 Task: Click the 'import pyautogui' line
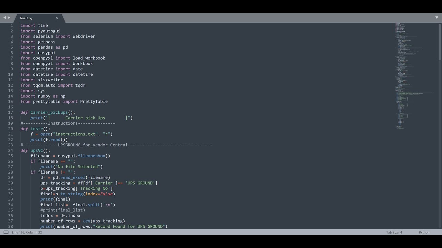point(40,31)
